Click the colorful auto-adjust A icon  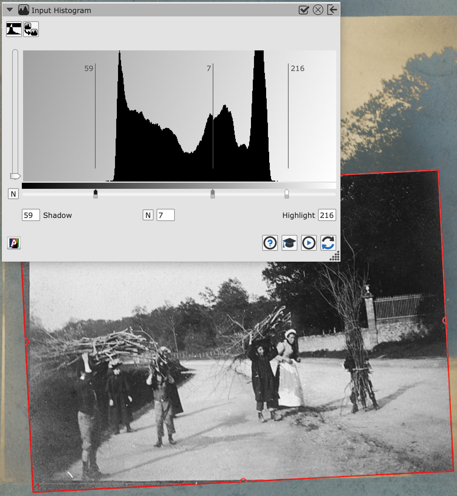coord(14,243)
